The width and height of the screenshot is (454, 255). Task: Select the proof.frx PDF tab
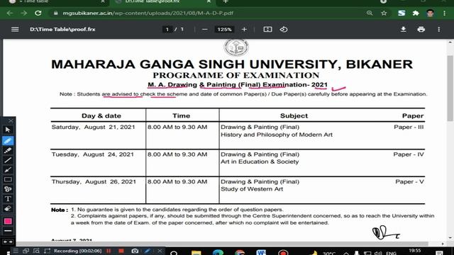click(x=162, y=1)
